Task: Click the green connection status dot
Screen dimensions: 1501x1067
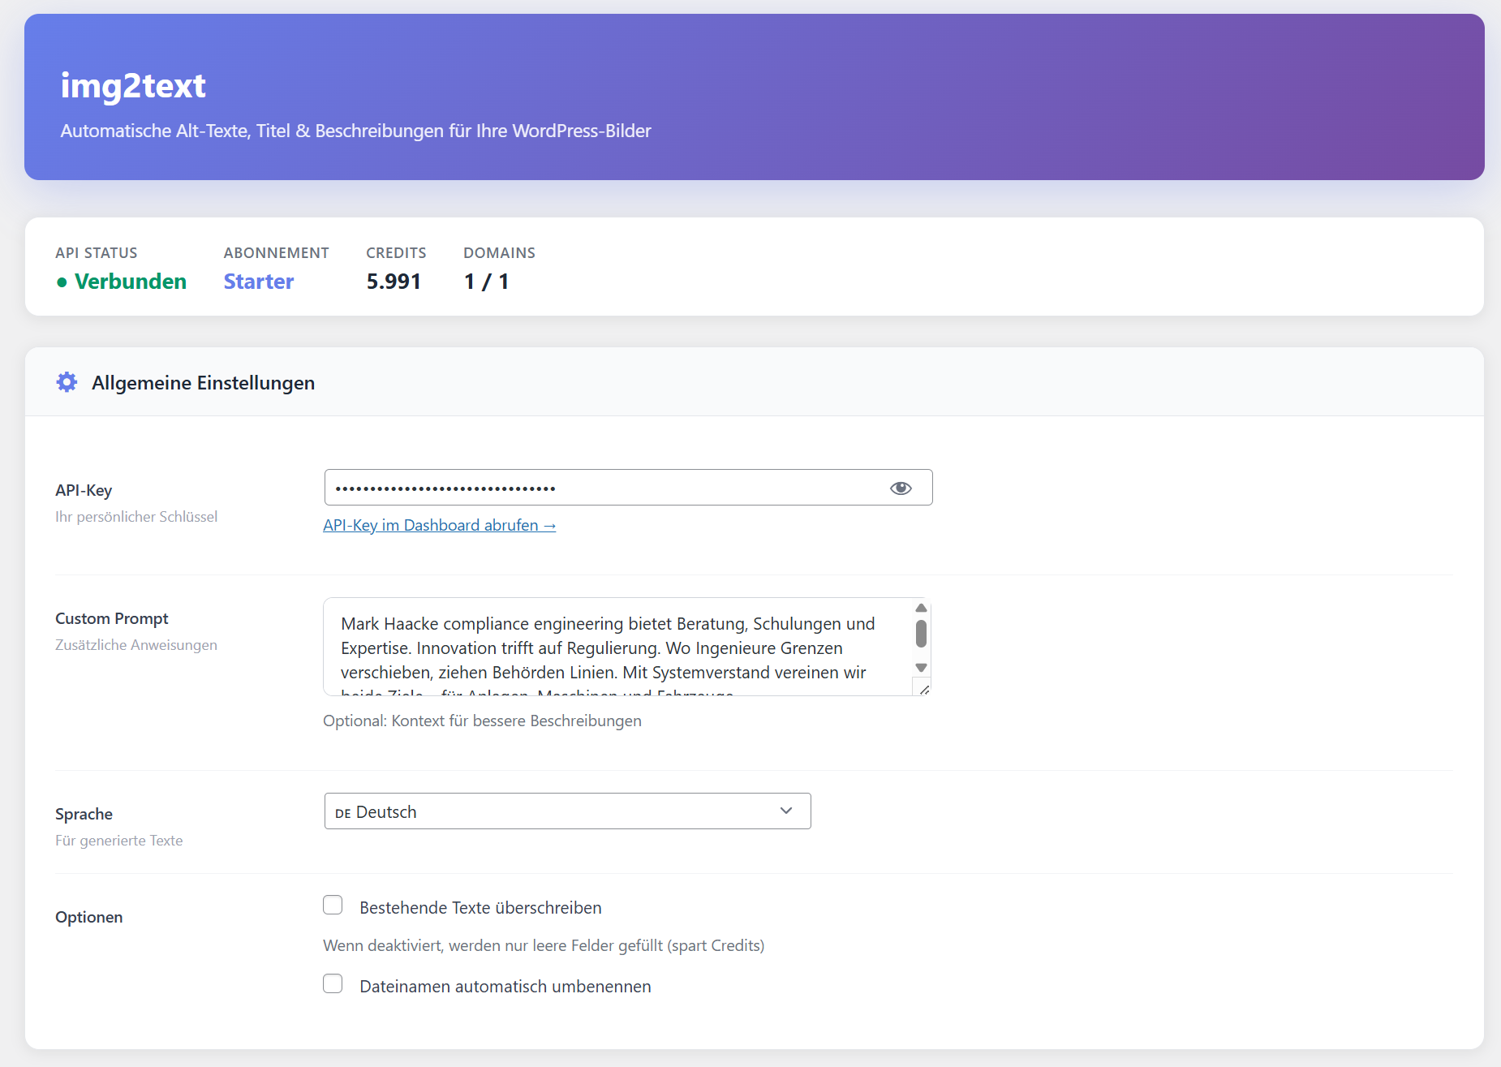Action: coord(62,282)
